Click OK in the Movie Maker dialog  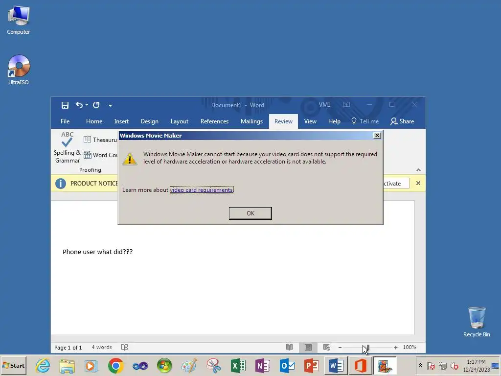point(250,213)
